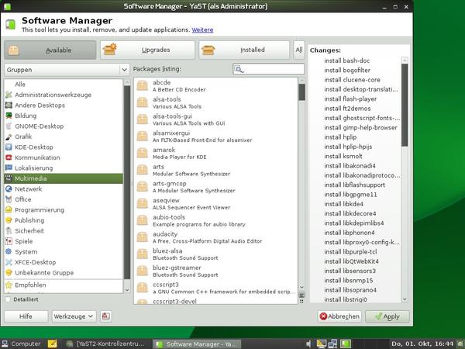The image size is (465, 349).
Task: Select the Alle group
Action: [64, 85]
